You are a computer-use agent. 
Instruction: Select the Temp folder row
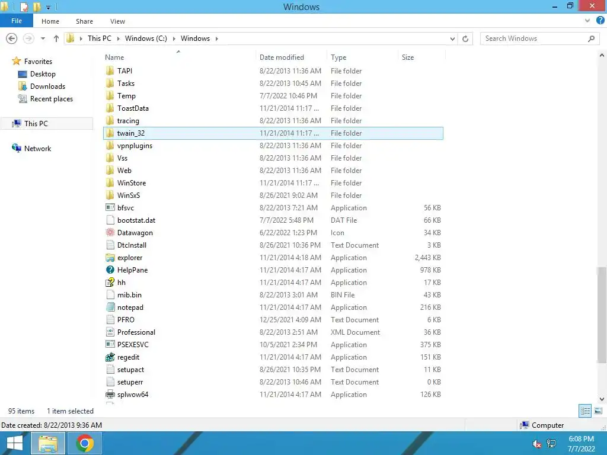[x=273, y=96]
